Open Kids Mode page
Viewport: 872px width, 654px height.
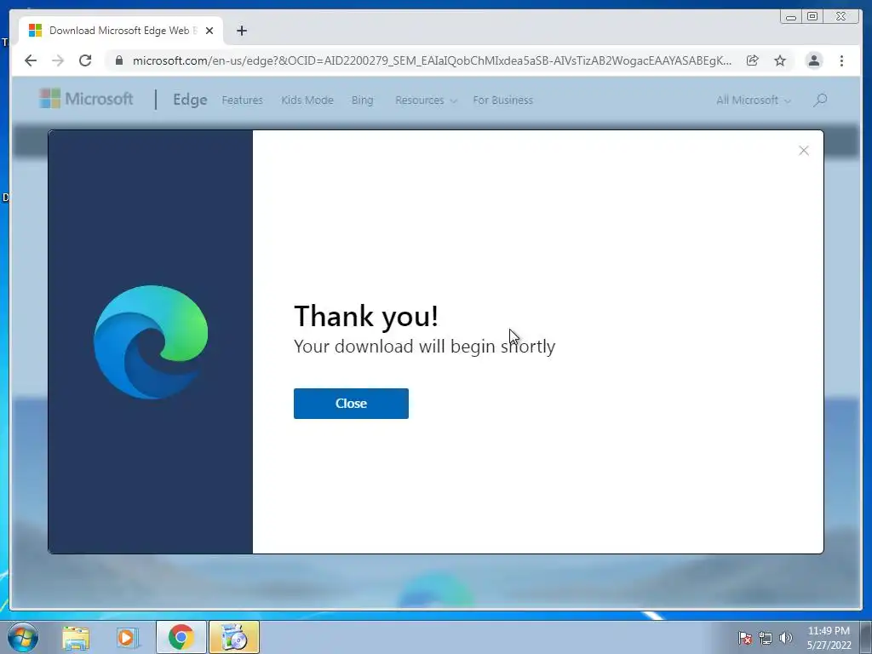point(307,100)
